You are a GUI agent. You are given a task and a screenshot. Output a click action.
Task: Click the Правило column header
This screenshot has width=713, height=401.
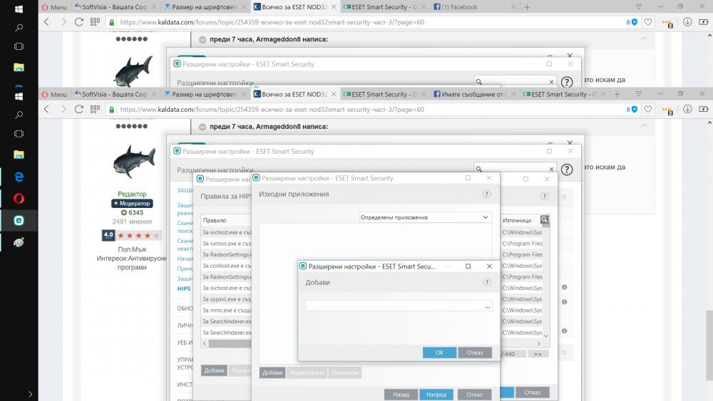coord(215,220)
